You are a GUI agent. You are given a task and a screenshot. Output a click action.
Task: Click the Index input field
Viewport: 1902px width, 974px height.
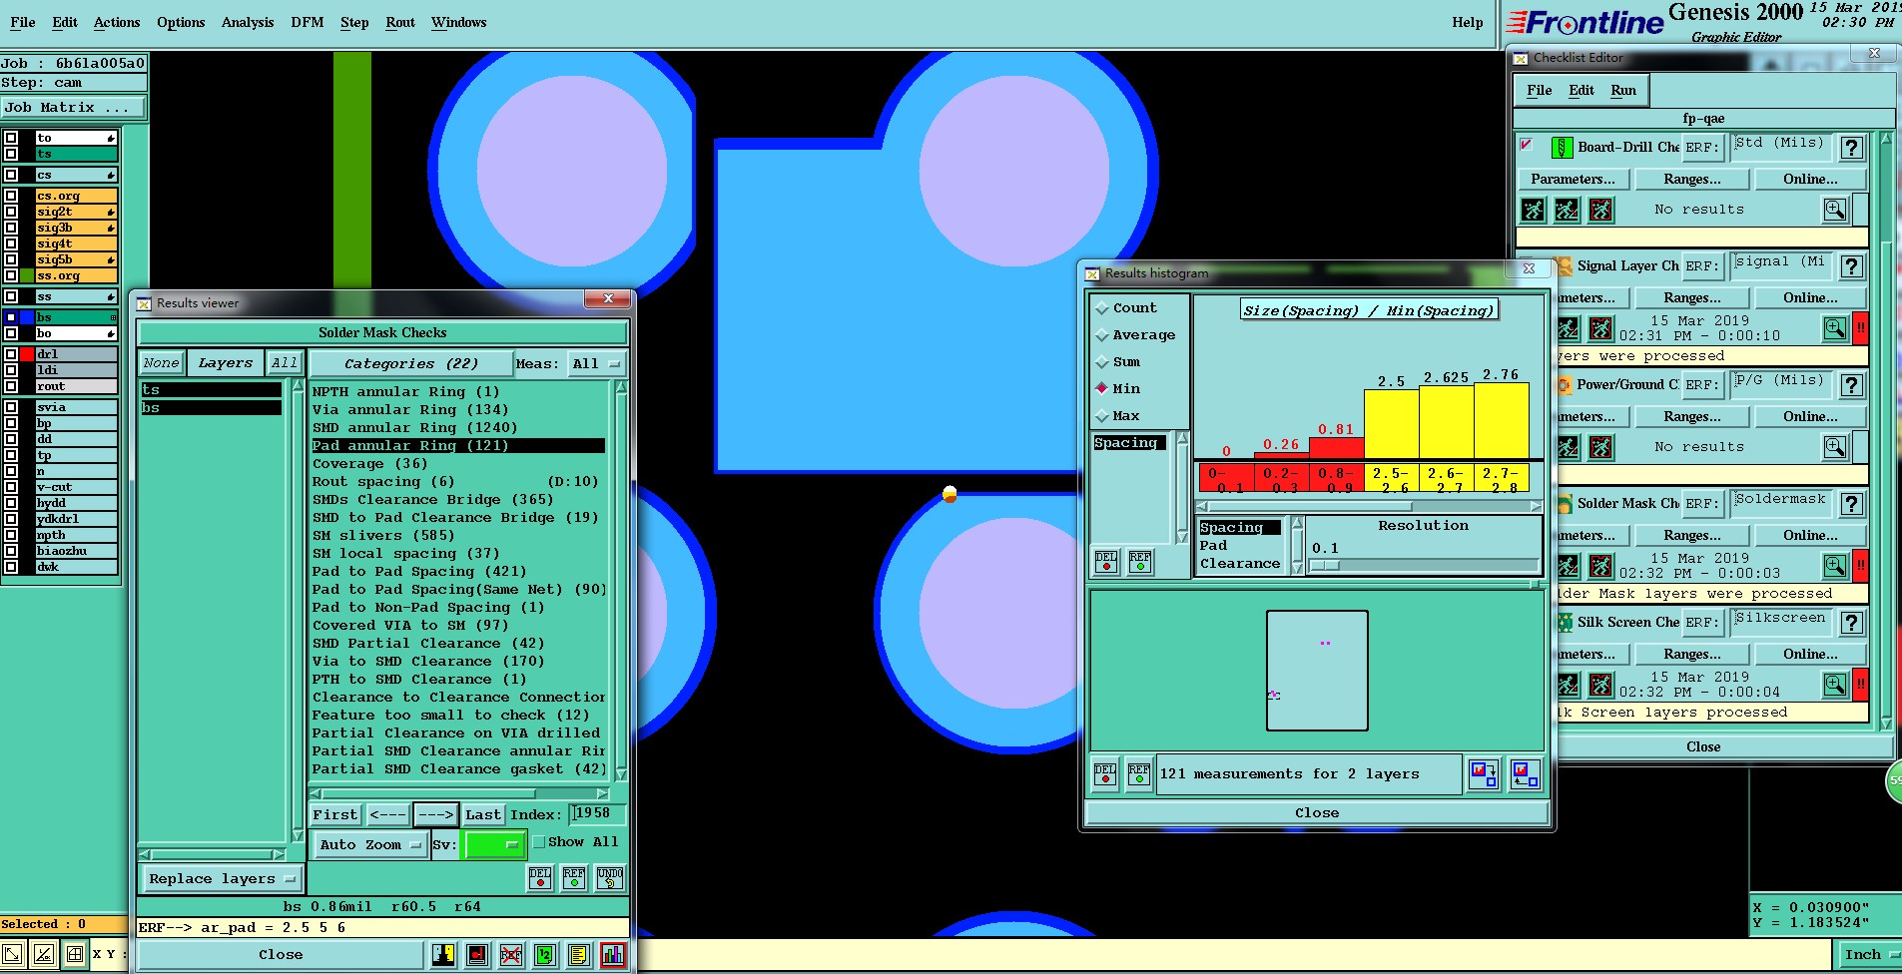coord(597,814)
